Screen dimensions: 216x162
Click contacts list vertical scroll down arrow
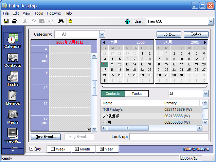click(x=205, y=122)
